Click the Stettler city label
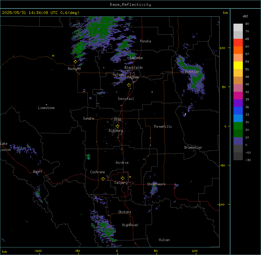 (192, 72)
